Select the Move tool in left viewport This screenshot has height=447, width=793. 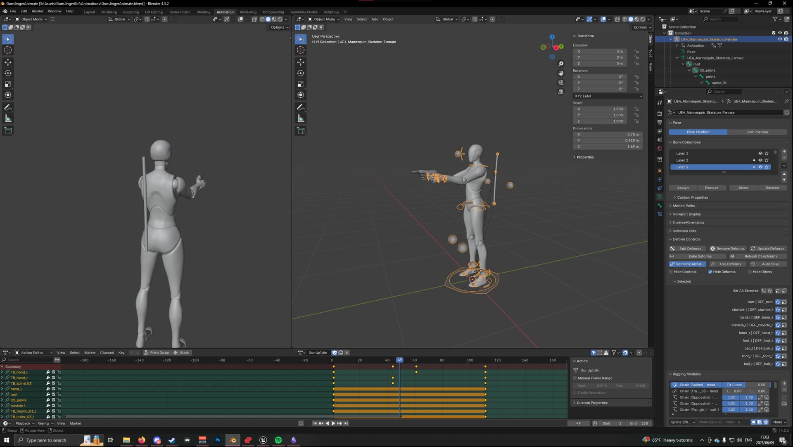[8, 62]
